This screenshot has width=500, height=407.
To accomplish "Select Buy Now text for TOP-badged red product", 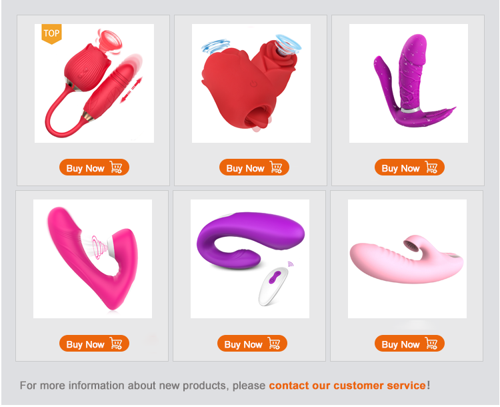I will click(85, 168).
